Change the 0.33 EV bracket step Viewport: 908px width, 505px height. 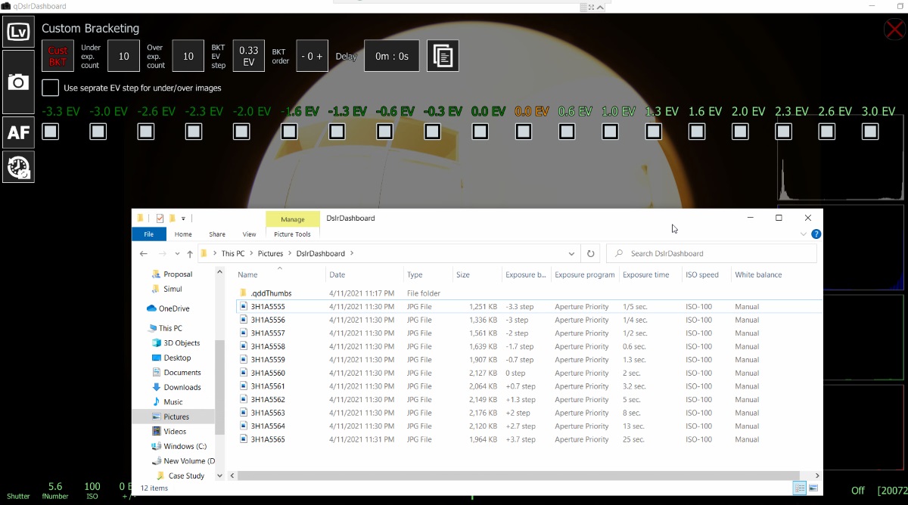[248, 56]
